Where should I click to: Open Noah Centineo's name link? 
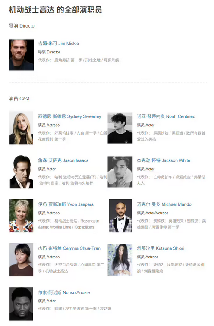point(166,116)
